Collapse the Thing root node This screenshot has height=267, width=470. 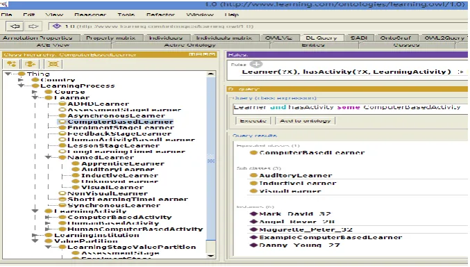8,74
